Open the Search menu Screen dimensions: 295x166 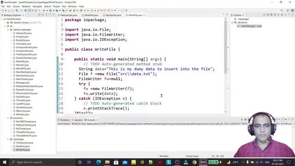click(47, 6)
